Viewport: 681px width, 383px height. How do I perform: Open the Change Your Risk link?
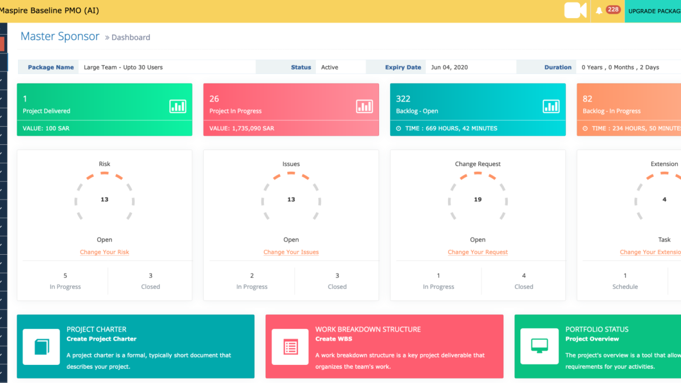[x=104, y=252]
